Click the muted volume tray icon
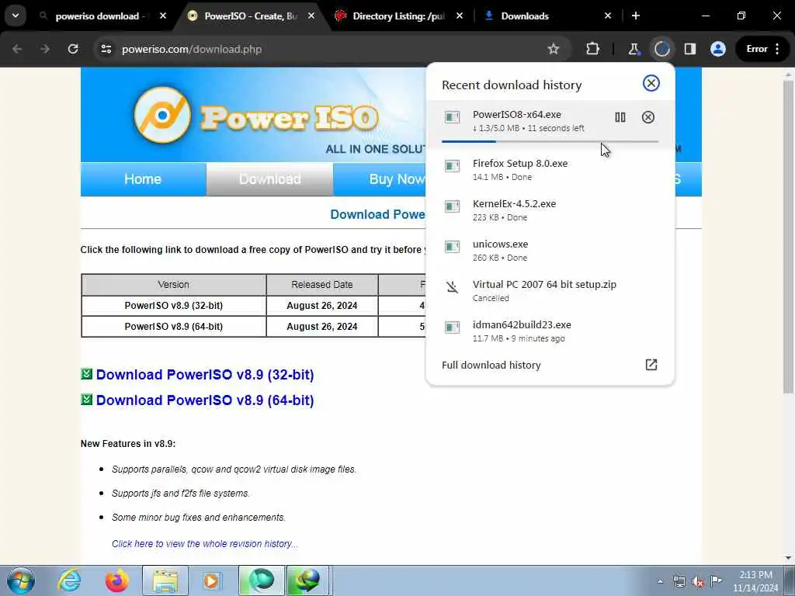 click(698, 582)
